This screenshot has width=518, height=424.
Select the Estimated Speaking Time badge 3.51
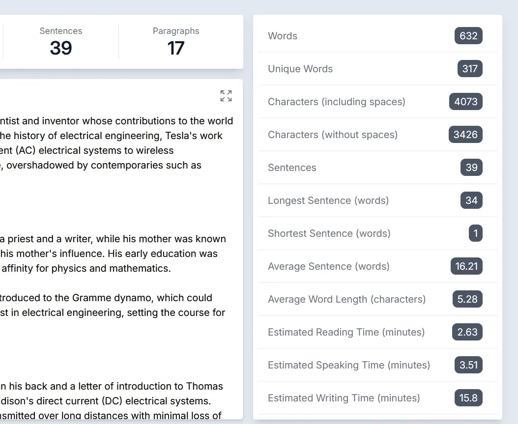point(467,365)
